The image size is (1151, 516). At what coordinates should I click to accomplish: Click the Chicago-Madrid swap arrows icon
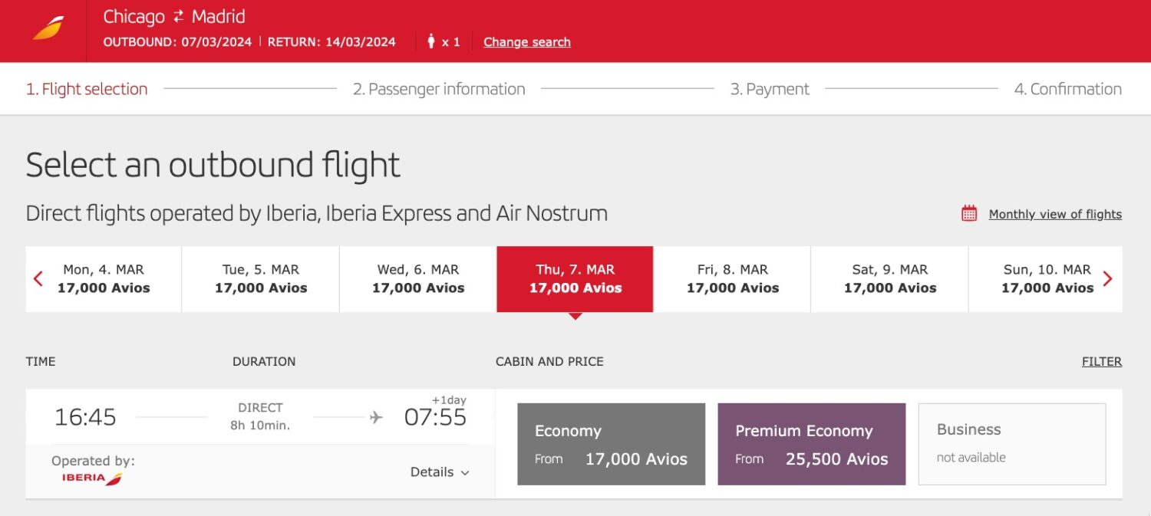pyautogui.click(x=179, y=17)
